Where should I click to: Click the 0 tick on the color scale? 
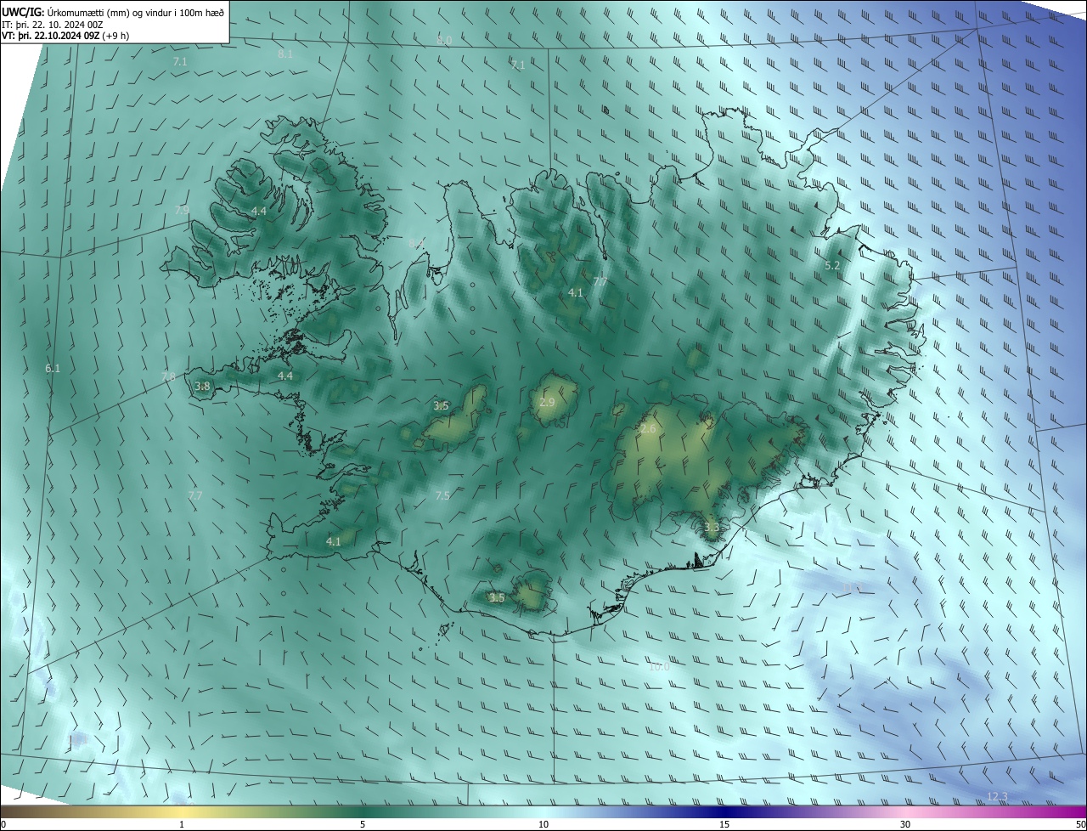click(x=3, y=824)
